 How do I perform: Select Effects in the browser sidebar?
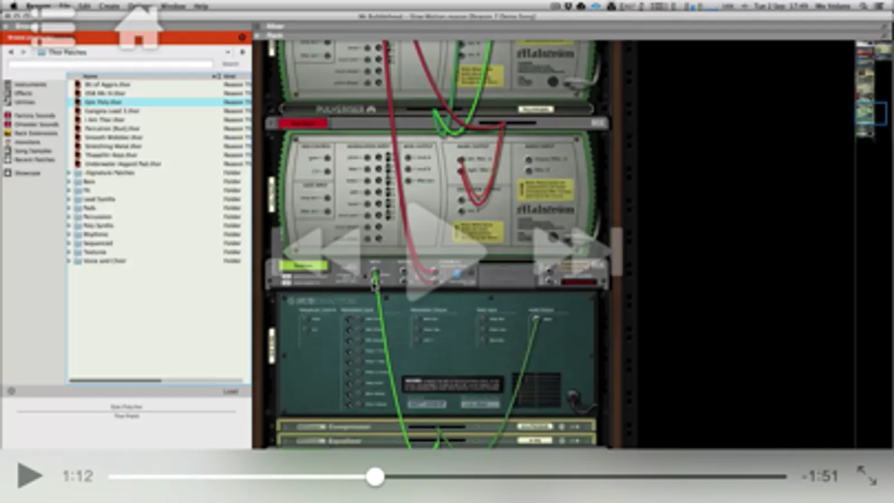tap(23, 93)
